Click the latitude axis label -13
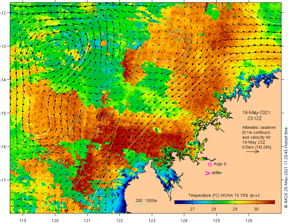The image size is (288, 223). click(x=4, y=46)
